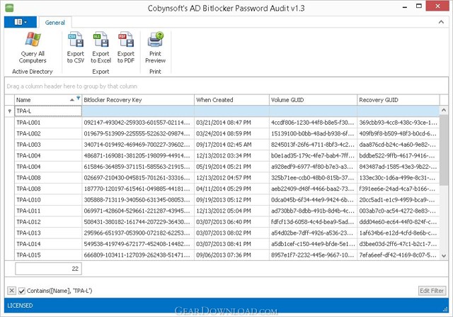
Task: Switch to the General ribbon tab
Action: pyautogui.click(x=55, y=23)
